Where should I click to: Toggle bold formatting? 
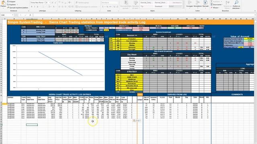[x=32, y=7]
